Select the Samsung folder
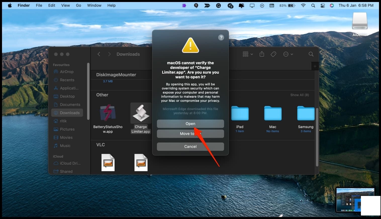Screen dimensions: 381x219 point(306,113)
